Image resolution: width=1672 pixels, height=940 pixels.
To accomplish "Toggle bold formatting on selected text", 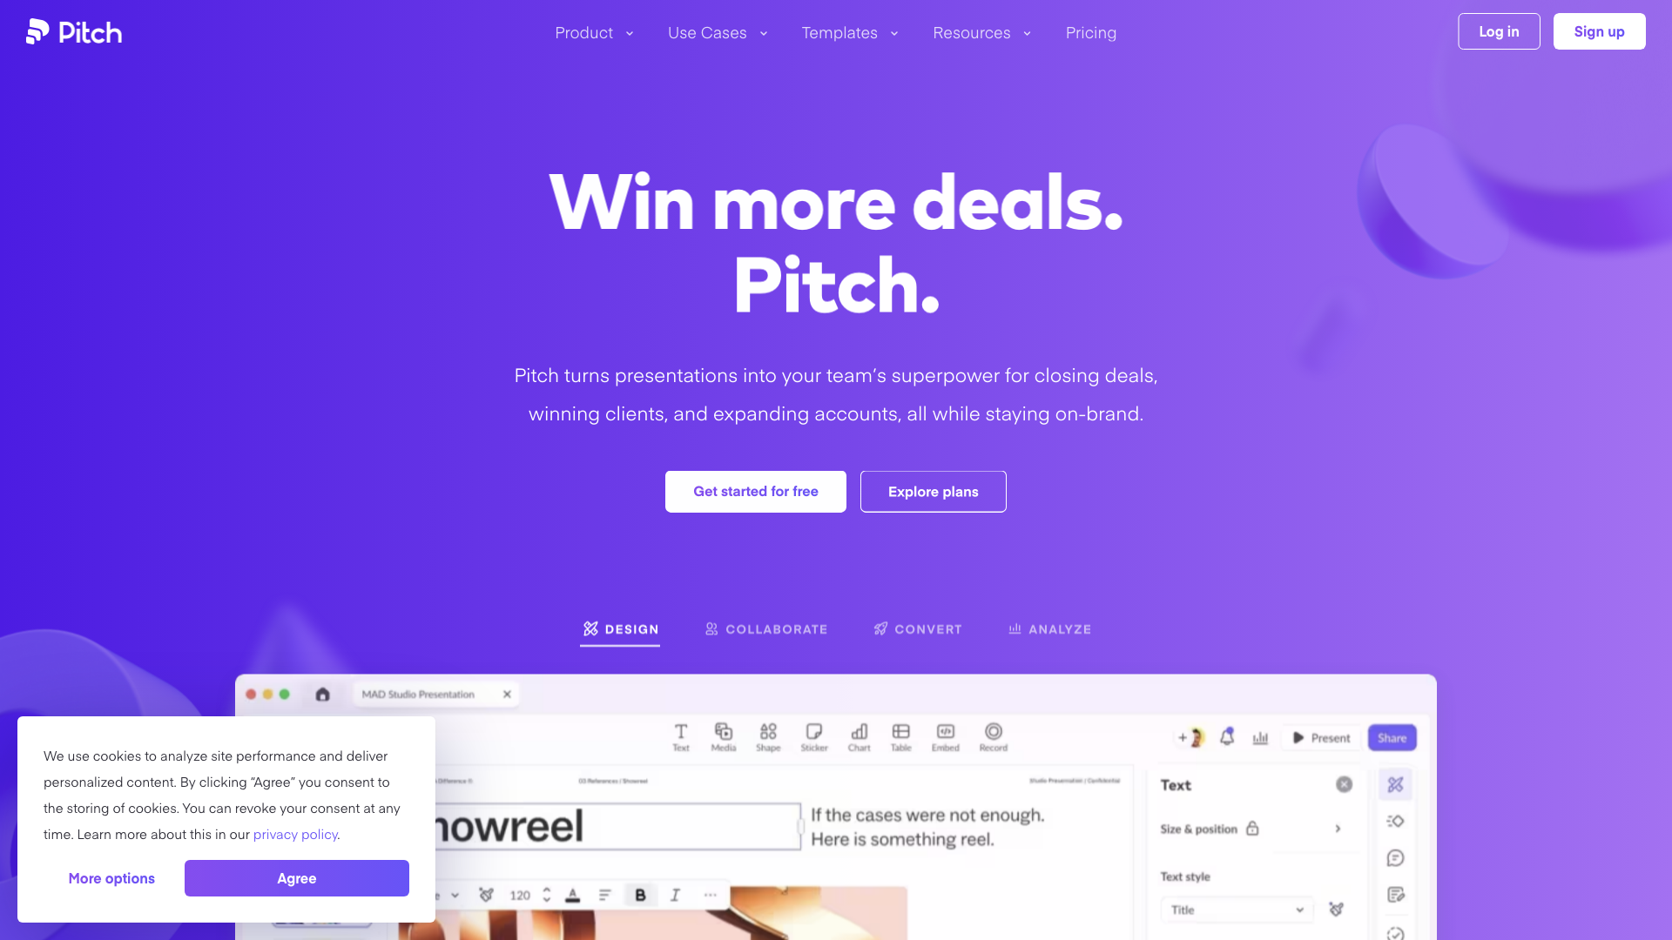I will [x=640, y=893].
